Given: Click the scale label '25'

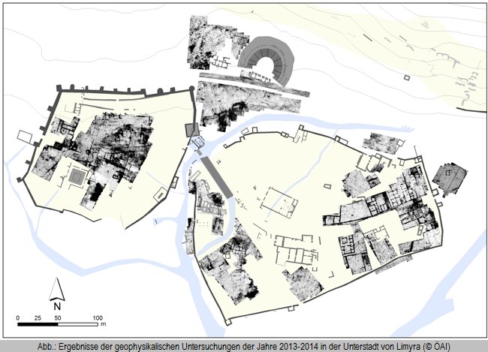Looking at the screenshot, I should point(38,317).
